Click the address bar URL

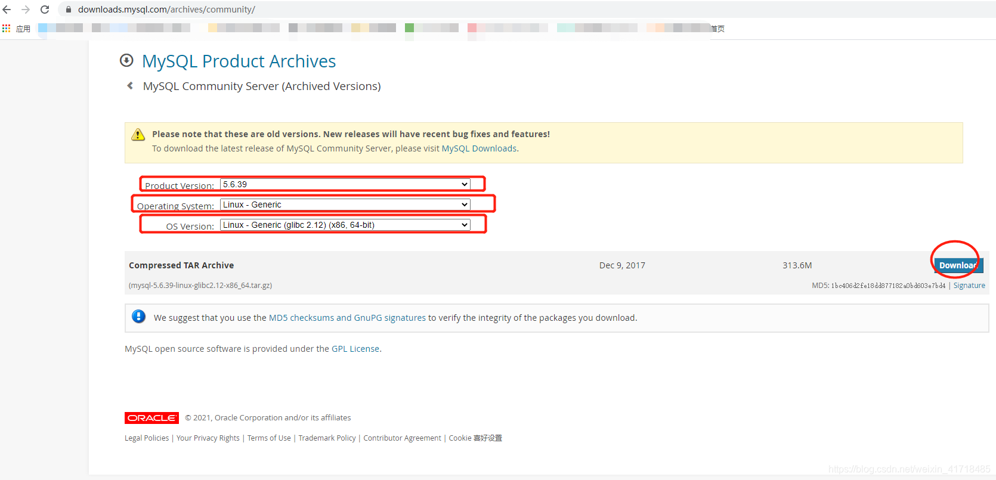(166, 10)
